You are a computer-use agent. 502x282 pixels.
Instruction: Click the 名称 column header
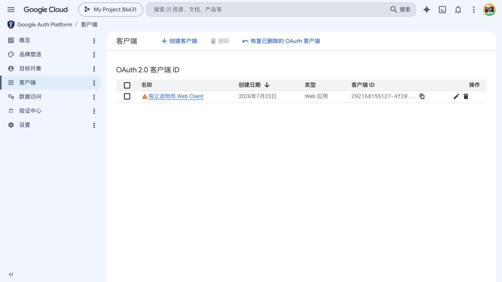[x=147, y=85]
